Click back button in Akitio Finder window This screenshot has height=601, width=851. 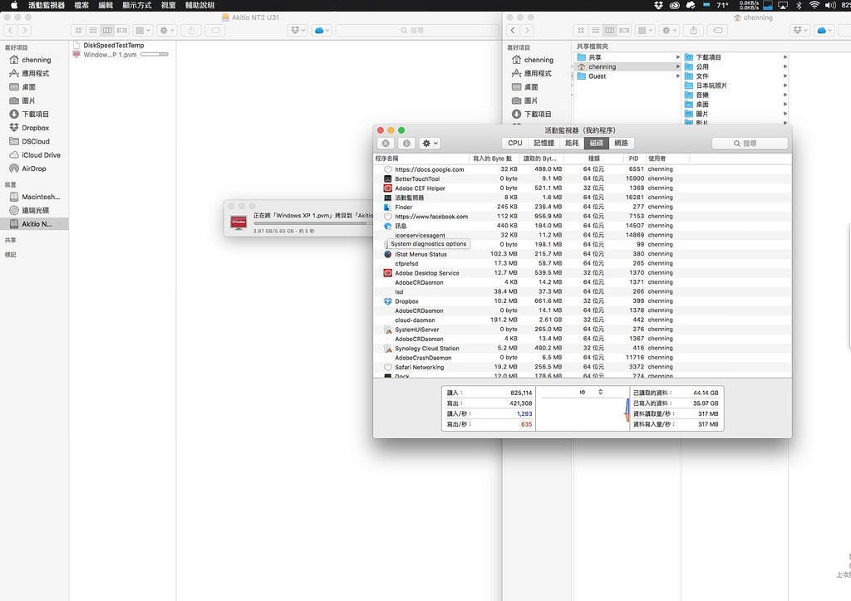[10, 31]
